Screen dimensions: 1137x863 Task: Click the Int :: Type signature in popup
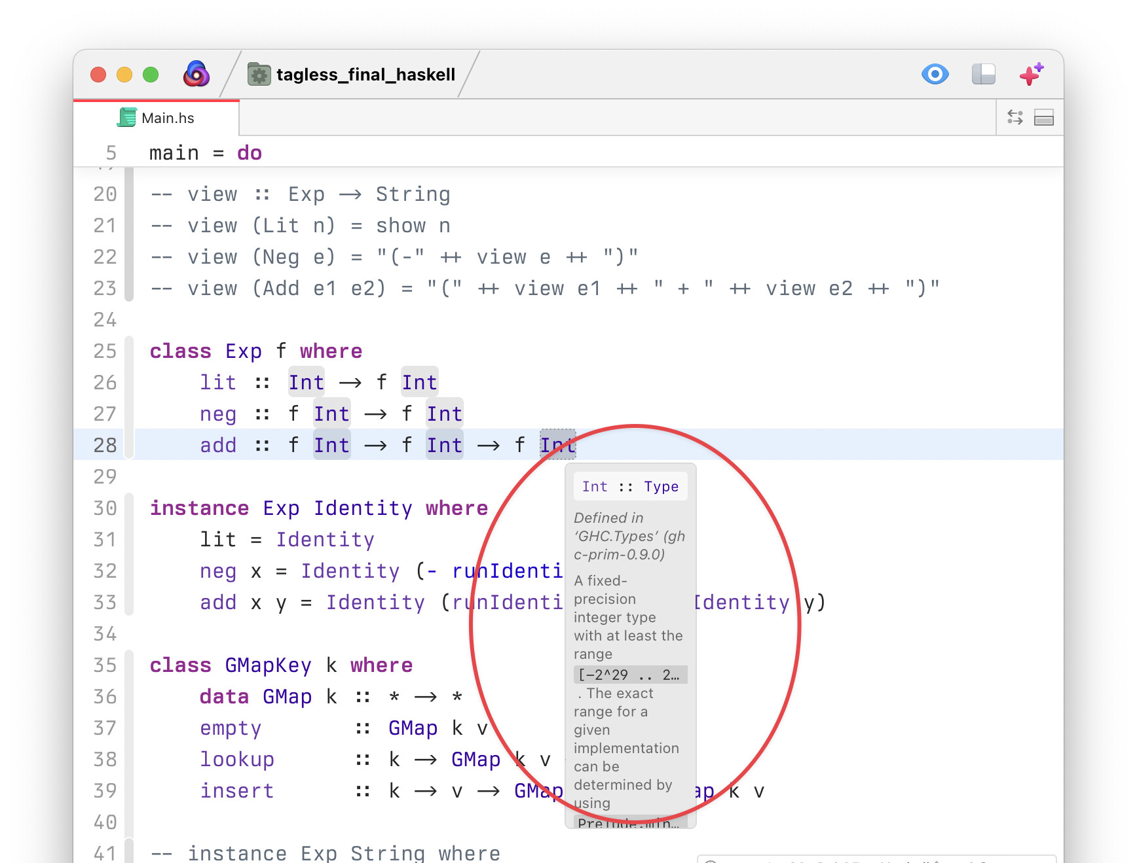tap(630, 487)
